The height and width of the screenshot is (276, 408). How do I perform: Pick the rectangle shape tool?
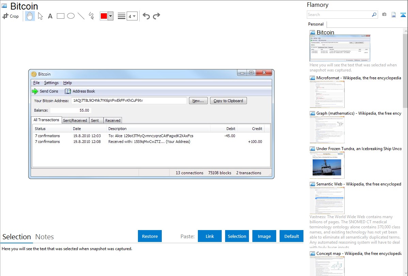pos(61,16)
